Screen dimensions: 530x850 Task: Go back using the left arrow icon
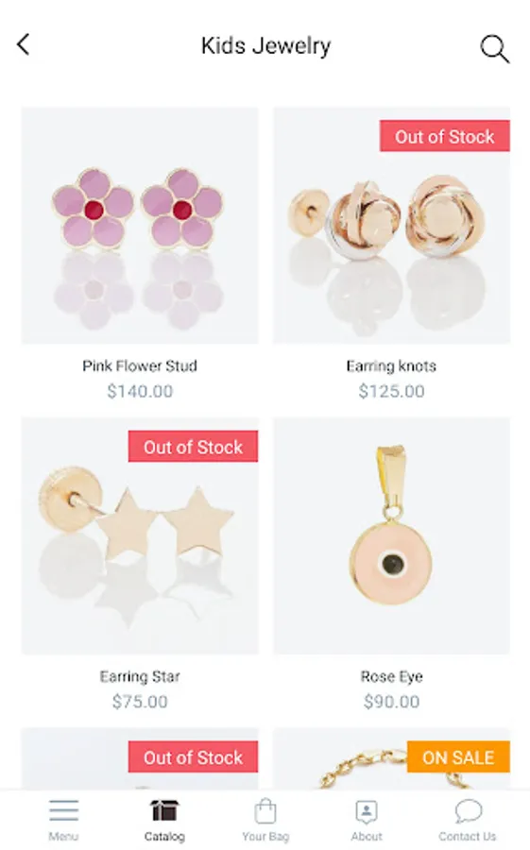(24, 45)
